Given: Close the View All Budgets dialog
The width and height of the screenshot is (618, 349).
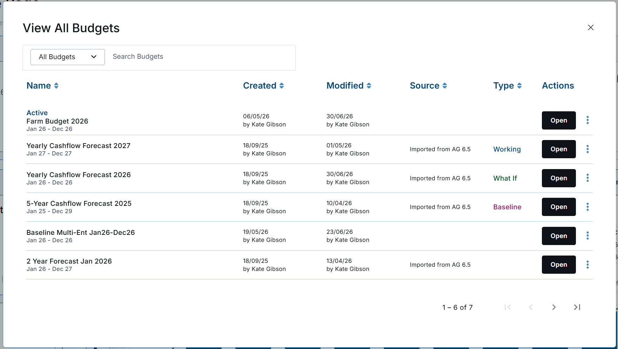Looking at the screenshot, I should pyautogui.click(x=591, y=27).
